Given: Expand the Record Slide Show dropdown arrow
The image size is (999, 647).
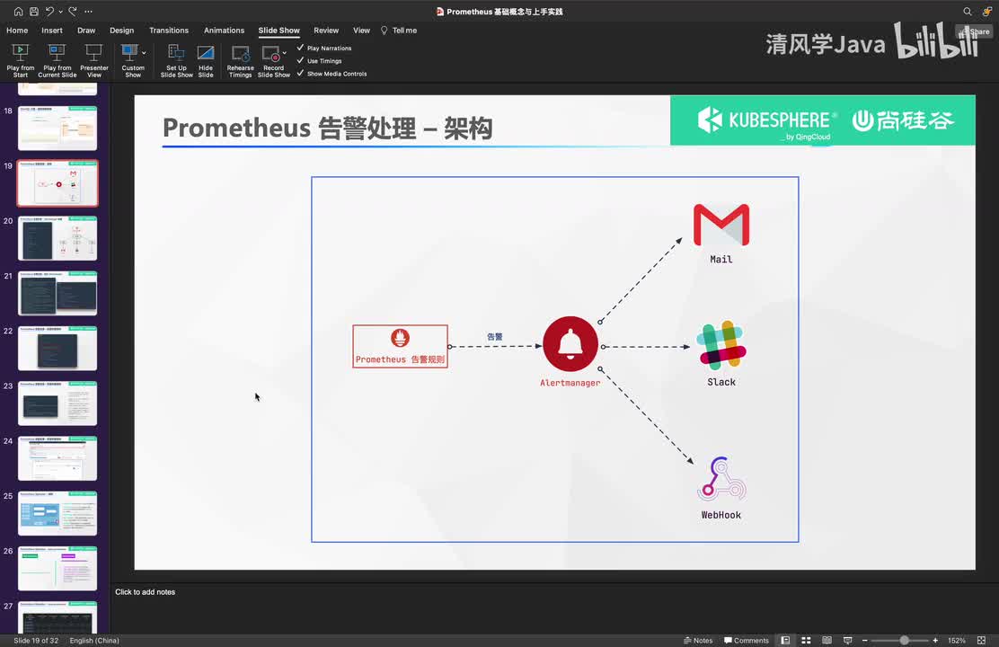Looking at the screenshot, I should pyautogui.click(x=284, y=53).
